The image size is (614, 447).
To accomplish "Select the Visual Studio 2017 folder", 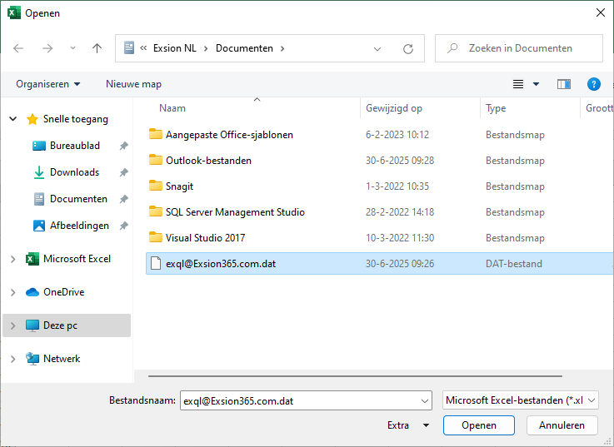I will tap(205, 238).
